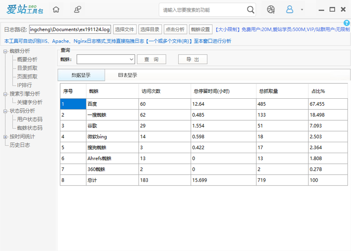The image size is (351, 251).
Task: Select 用户状态码 in the tree
Action: tap(29, 119)
